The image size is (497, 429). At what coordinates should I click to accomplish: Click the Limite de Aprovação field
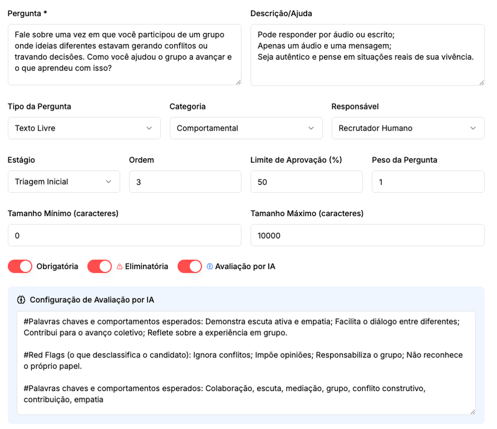(x=306, y=182)
